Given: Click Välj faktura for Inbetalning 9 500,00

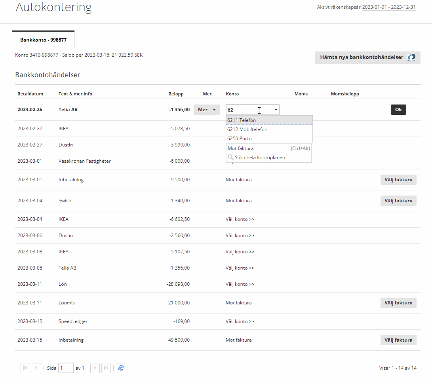Looking at the screenshot, I should (398, 180).
